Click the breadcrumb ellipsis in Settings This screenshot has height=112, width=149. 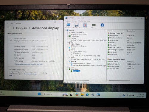click(10, 28)
